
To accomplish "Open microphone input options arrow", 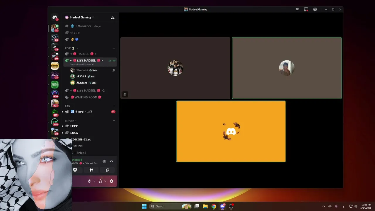I will click(94, 181).
